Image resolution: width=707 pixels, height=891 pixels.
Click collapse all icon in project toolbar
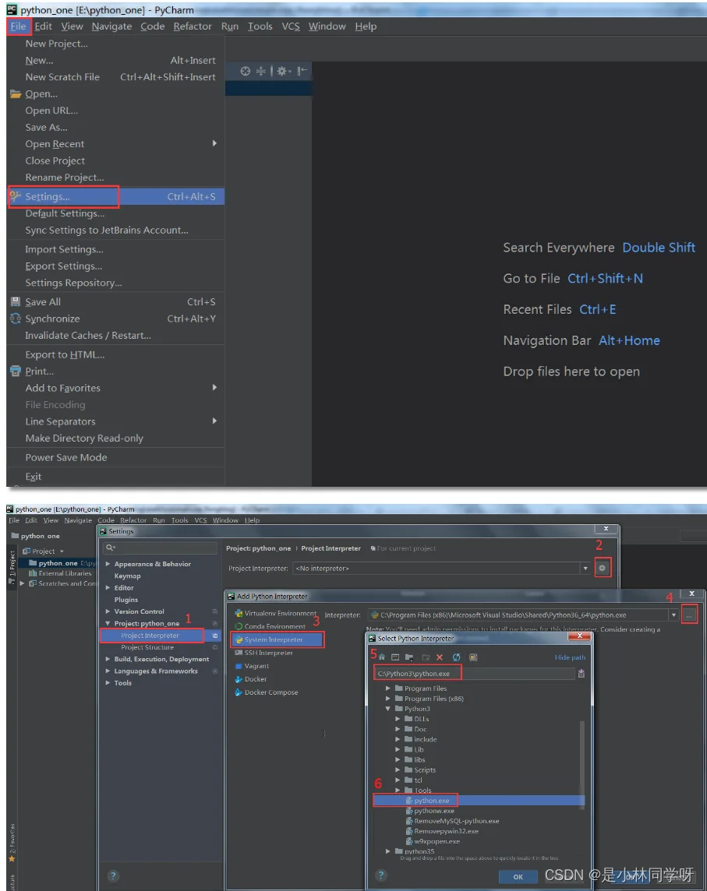click(x=260, y=71)
